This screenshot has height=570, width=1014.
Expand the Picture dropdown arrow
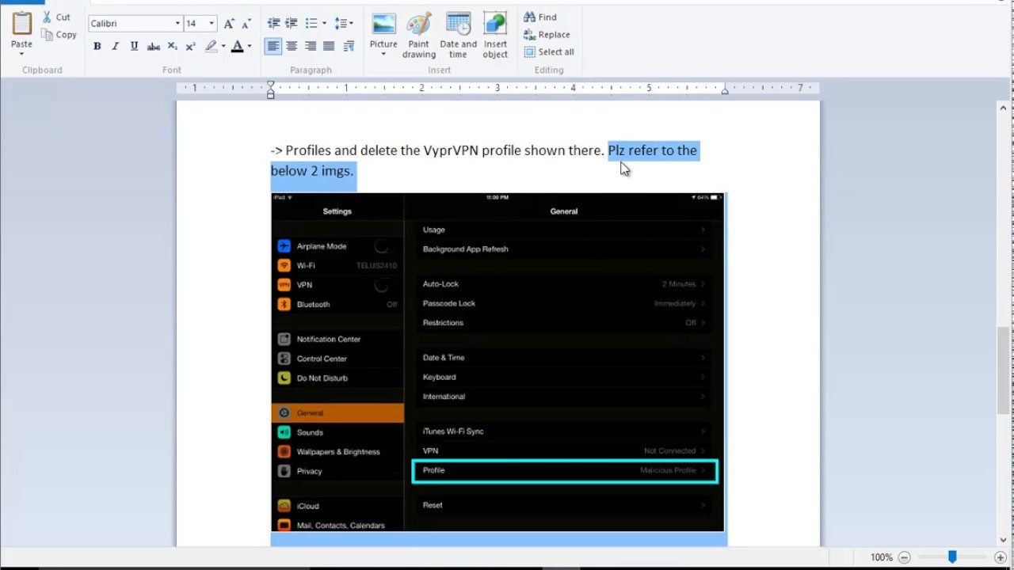click(383, 54)
